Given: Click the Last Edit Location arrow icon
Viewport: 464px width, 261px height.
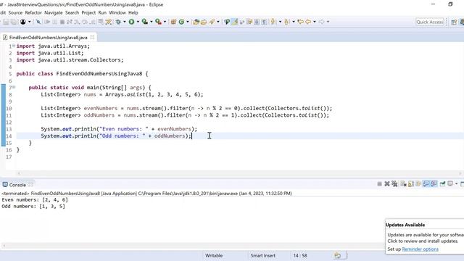Looking at the screenshot, I should (300, 22).
